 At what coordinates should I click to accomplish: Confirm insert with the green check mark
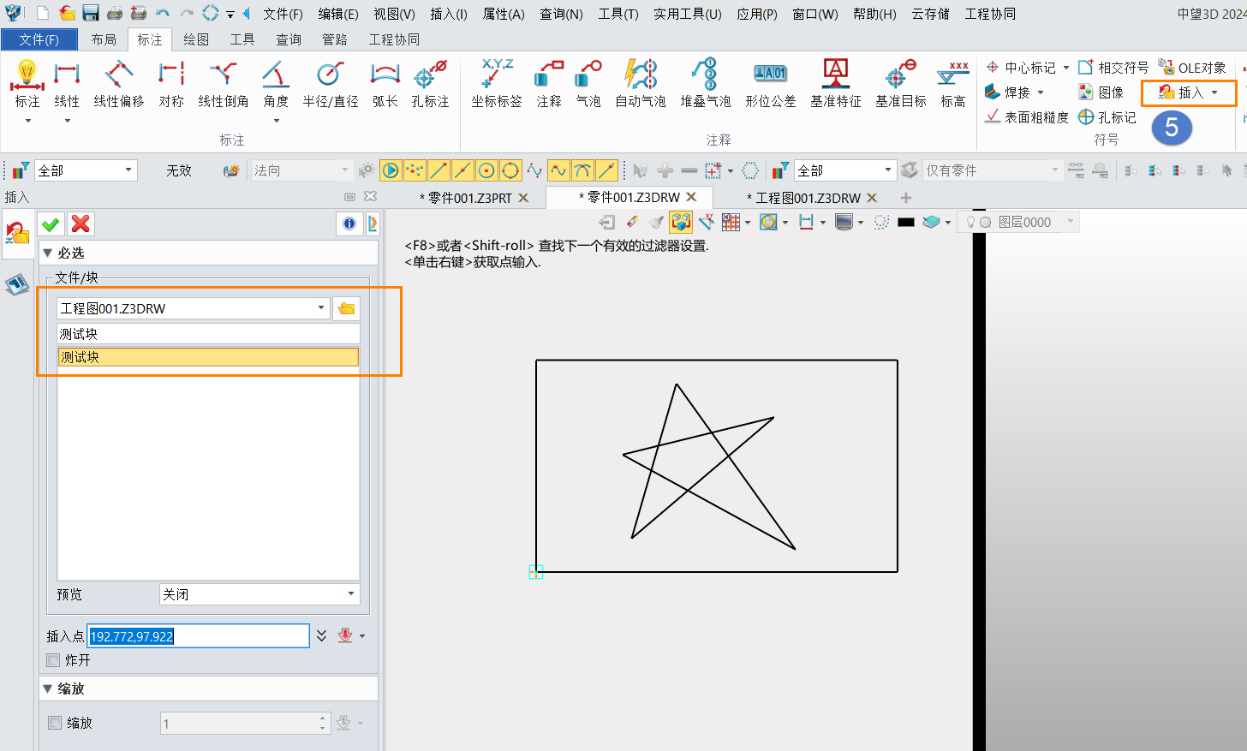pyautogui.click(x=51, y=224)
